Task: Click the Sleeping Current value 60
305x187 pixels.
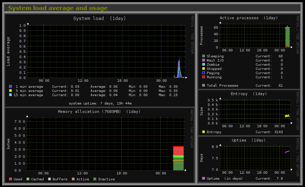Action: pyautogui.click(x=281, y=56)
